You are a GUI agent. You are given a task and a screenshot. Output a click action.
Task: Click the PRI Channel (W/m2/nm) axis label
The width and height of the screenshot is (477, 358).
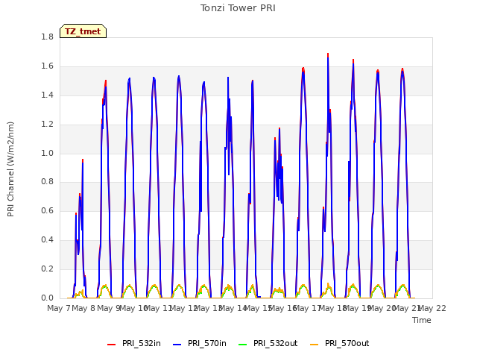pyautogui.click(x=10, y=169)
